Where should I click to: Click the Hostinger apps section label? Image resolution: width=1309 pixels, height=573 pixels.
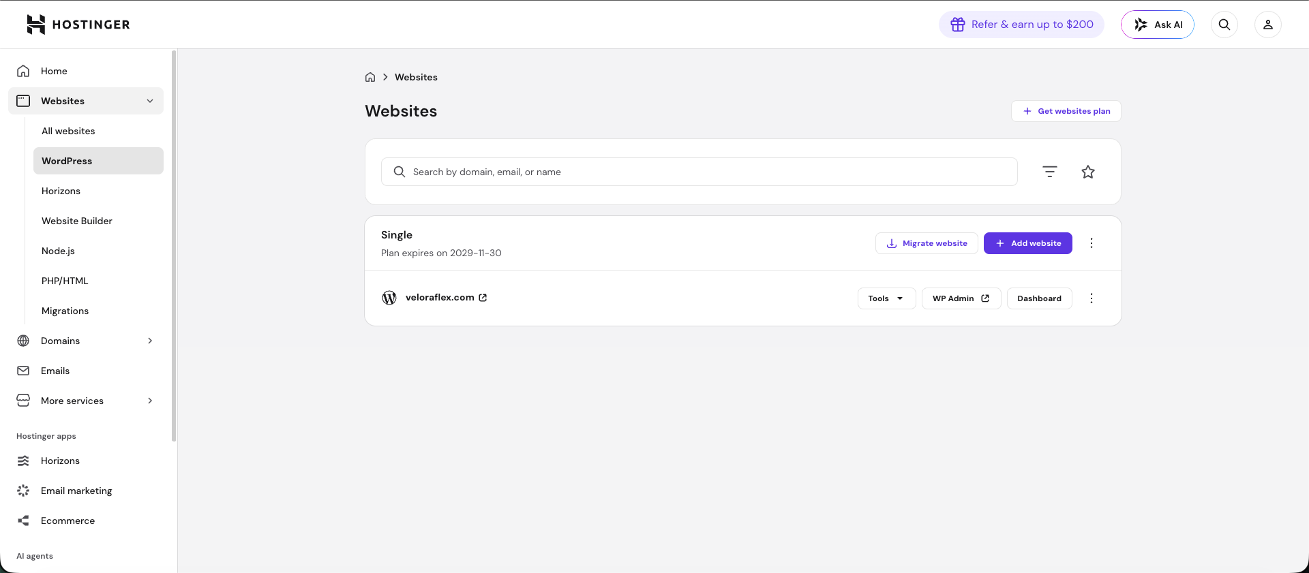pyautogui.click(x=46, y=436)
